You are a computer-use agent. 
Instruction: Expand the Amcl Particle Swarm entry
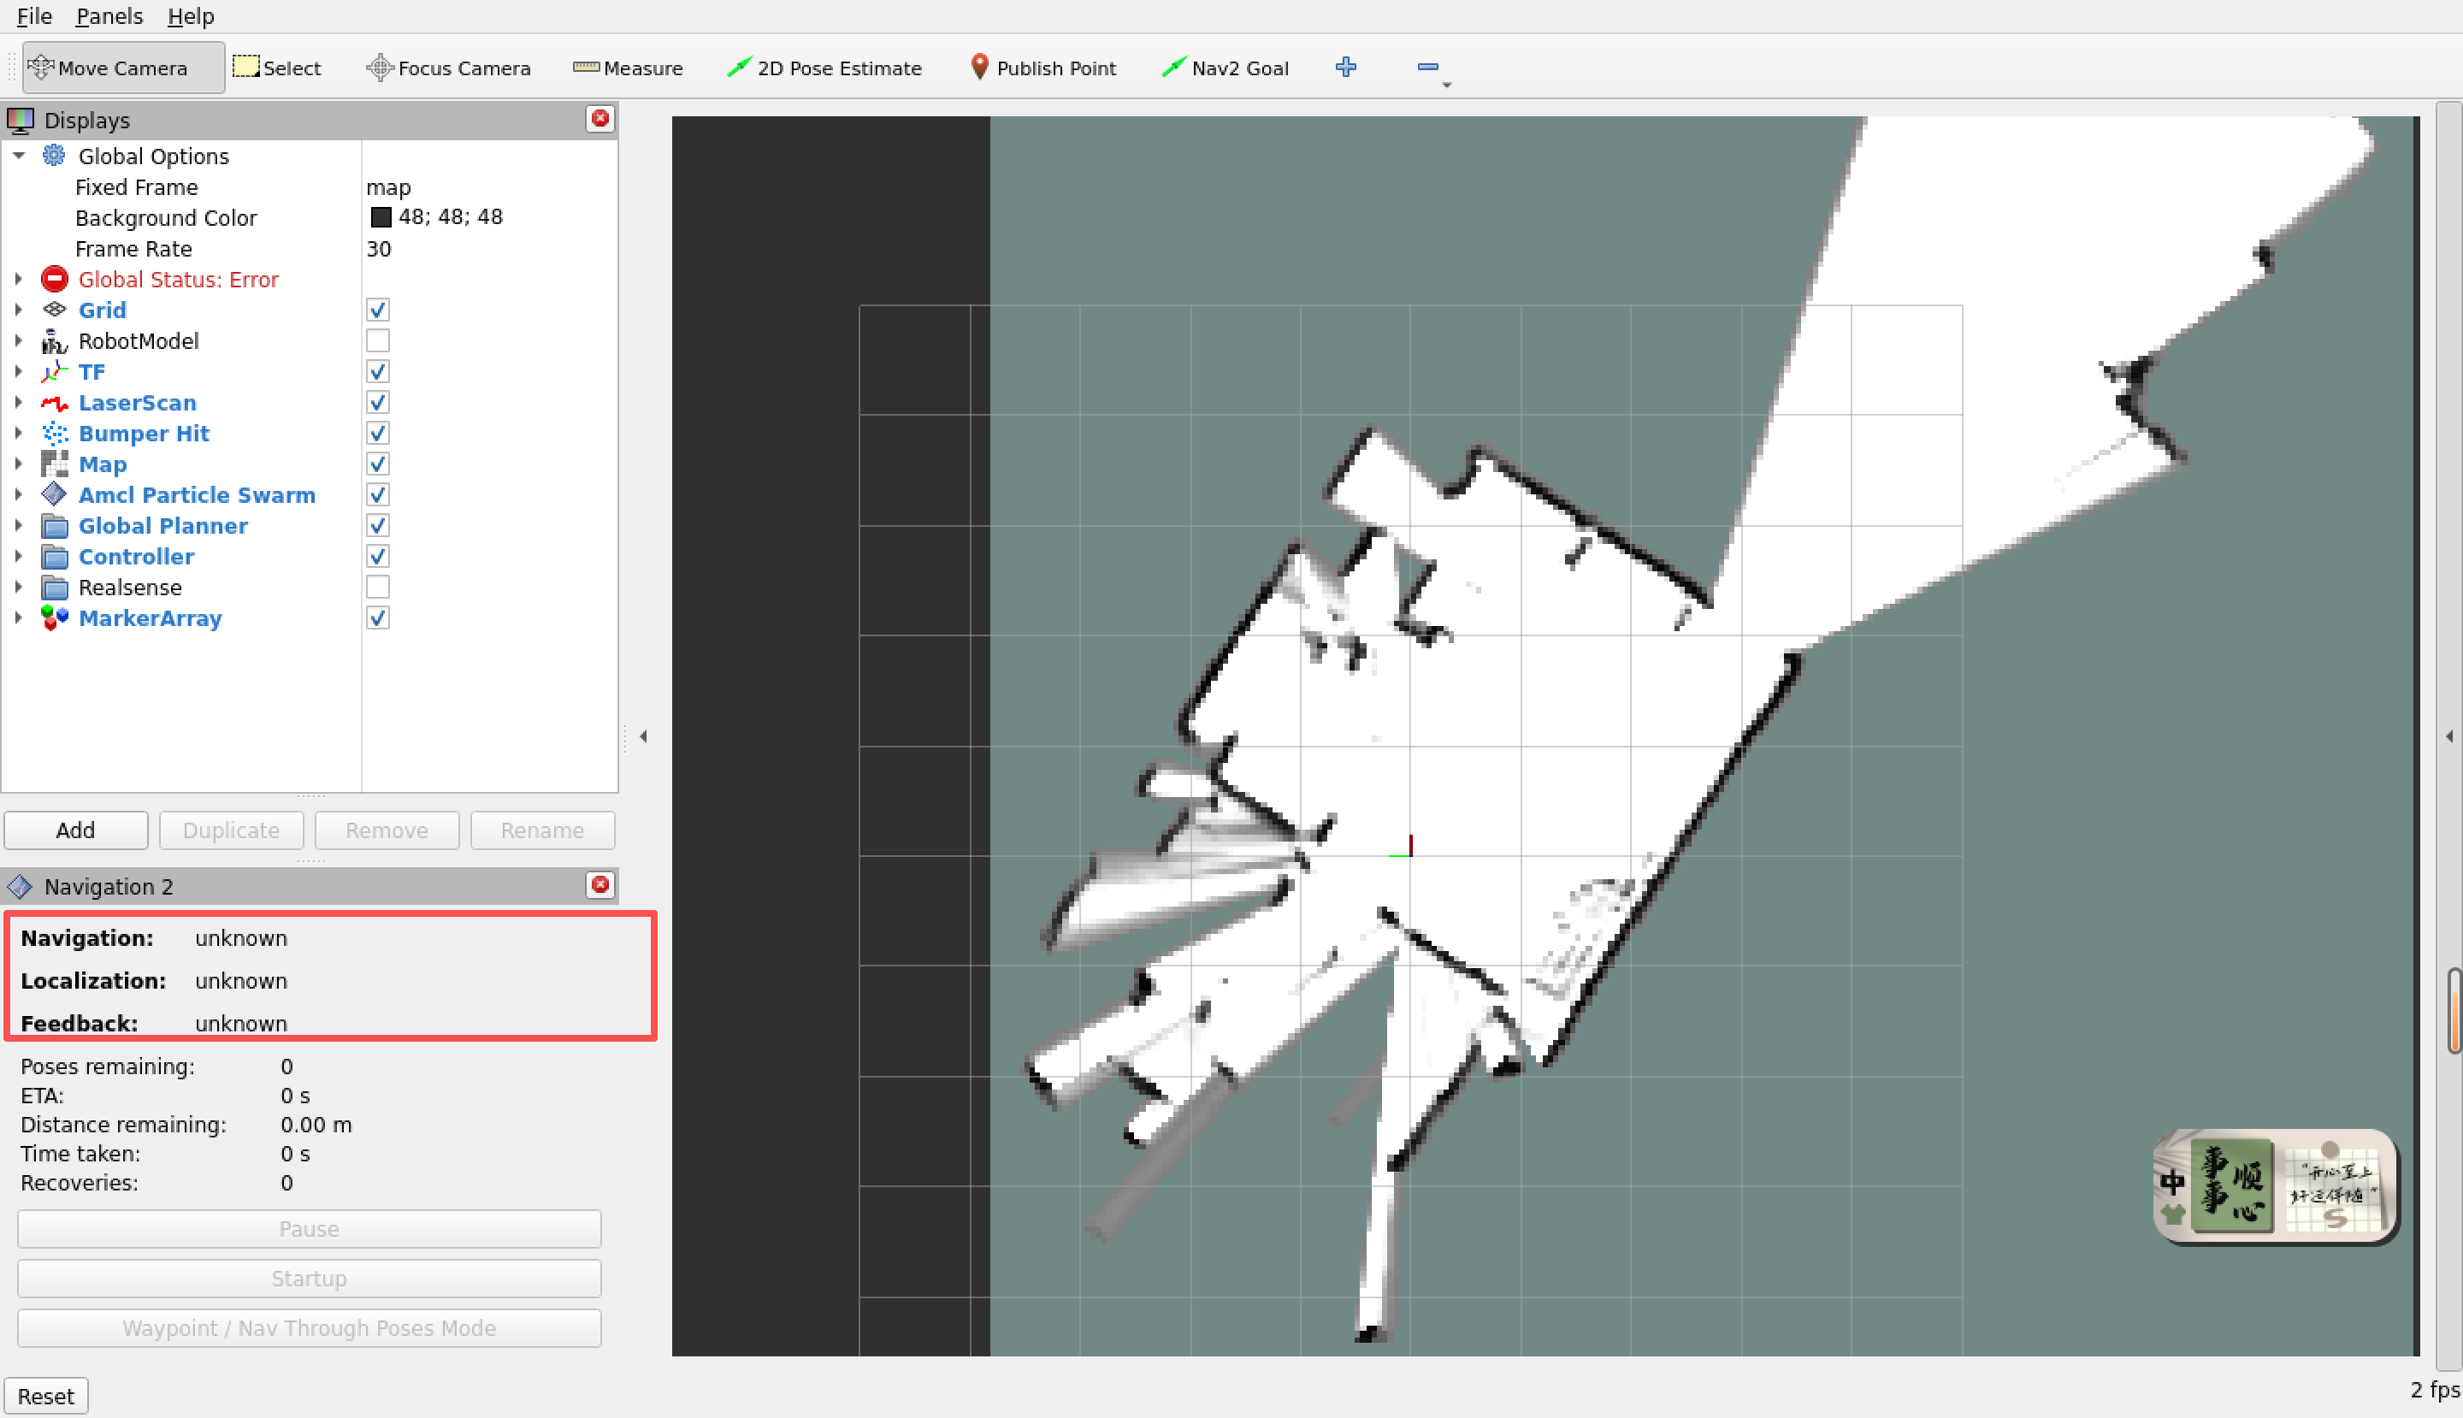click(19, 494)
